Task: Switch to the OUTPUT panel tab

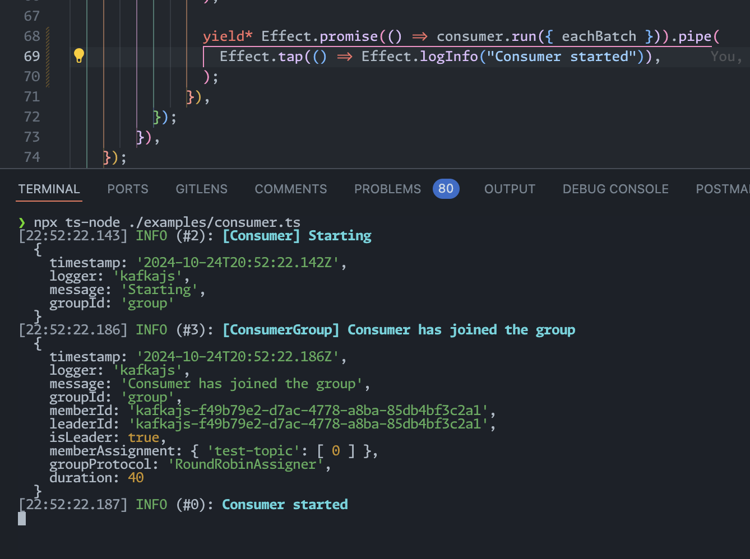Action: [x=510, y=189]
